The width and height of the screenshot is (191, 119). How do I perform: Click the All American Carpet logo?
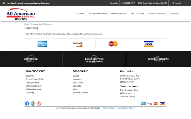(21, 14)
